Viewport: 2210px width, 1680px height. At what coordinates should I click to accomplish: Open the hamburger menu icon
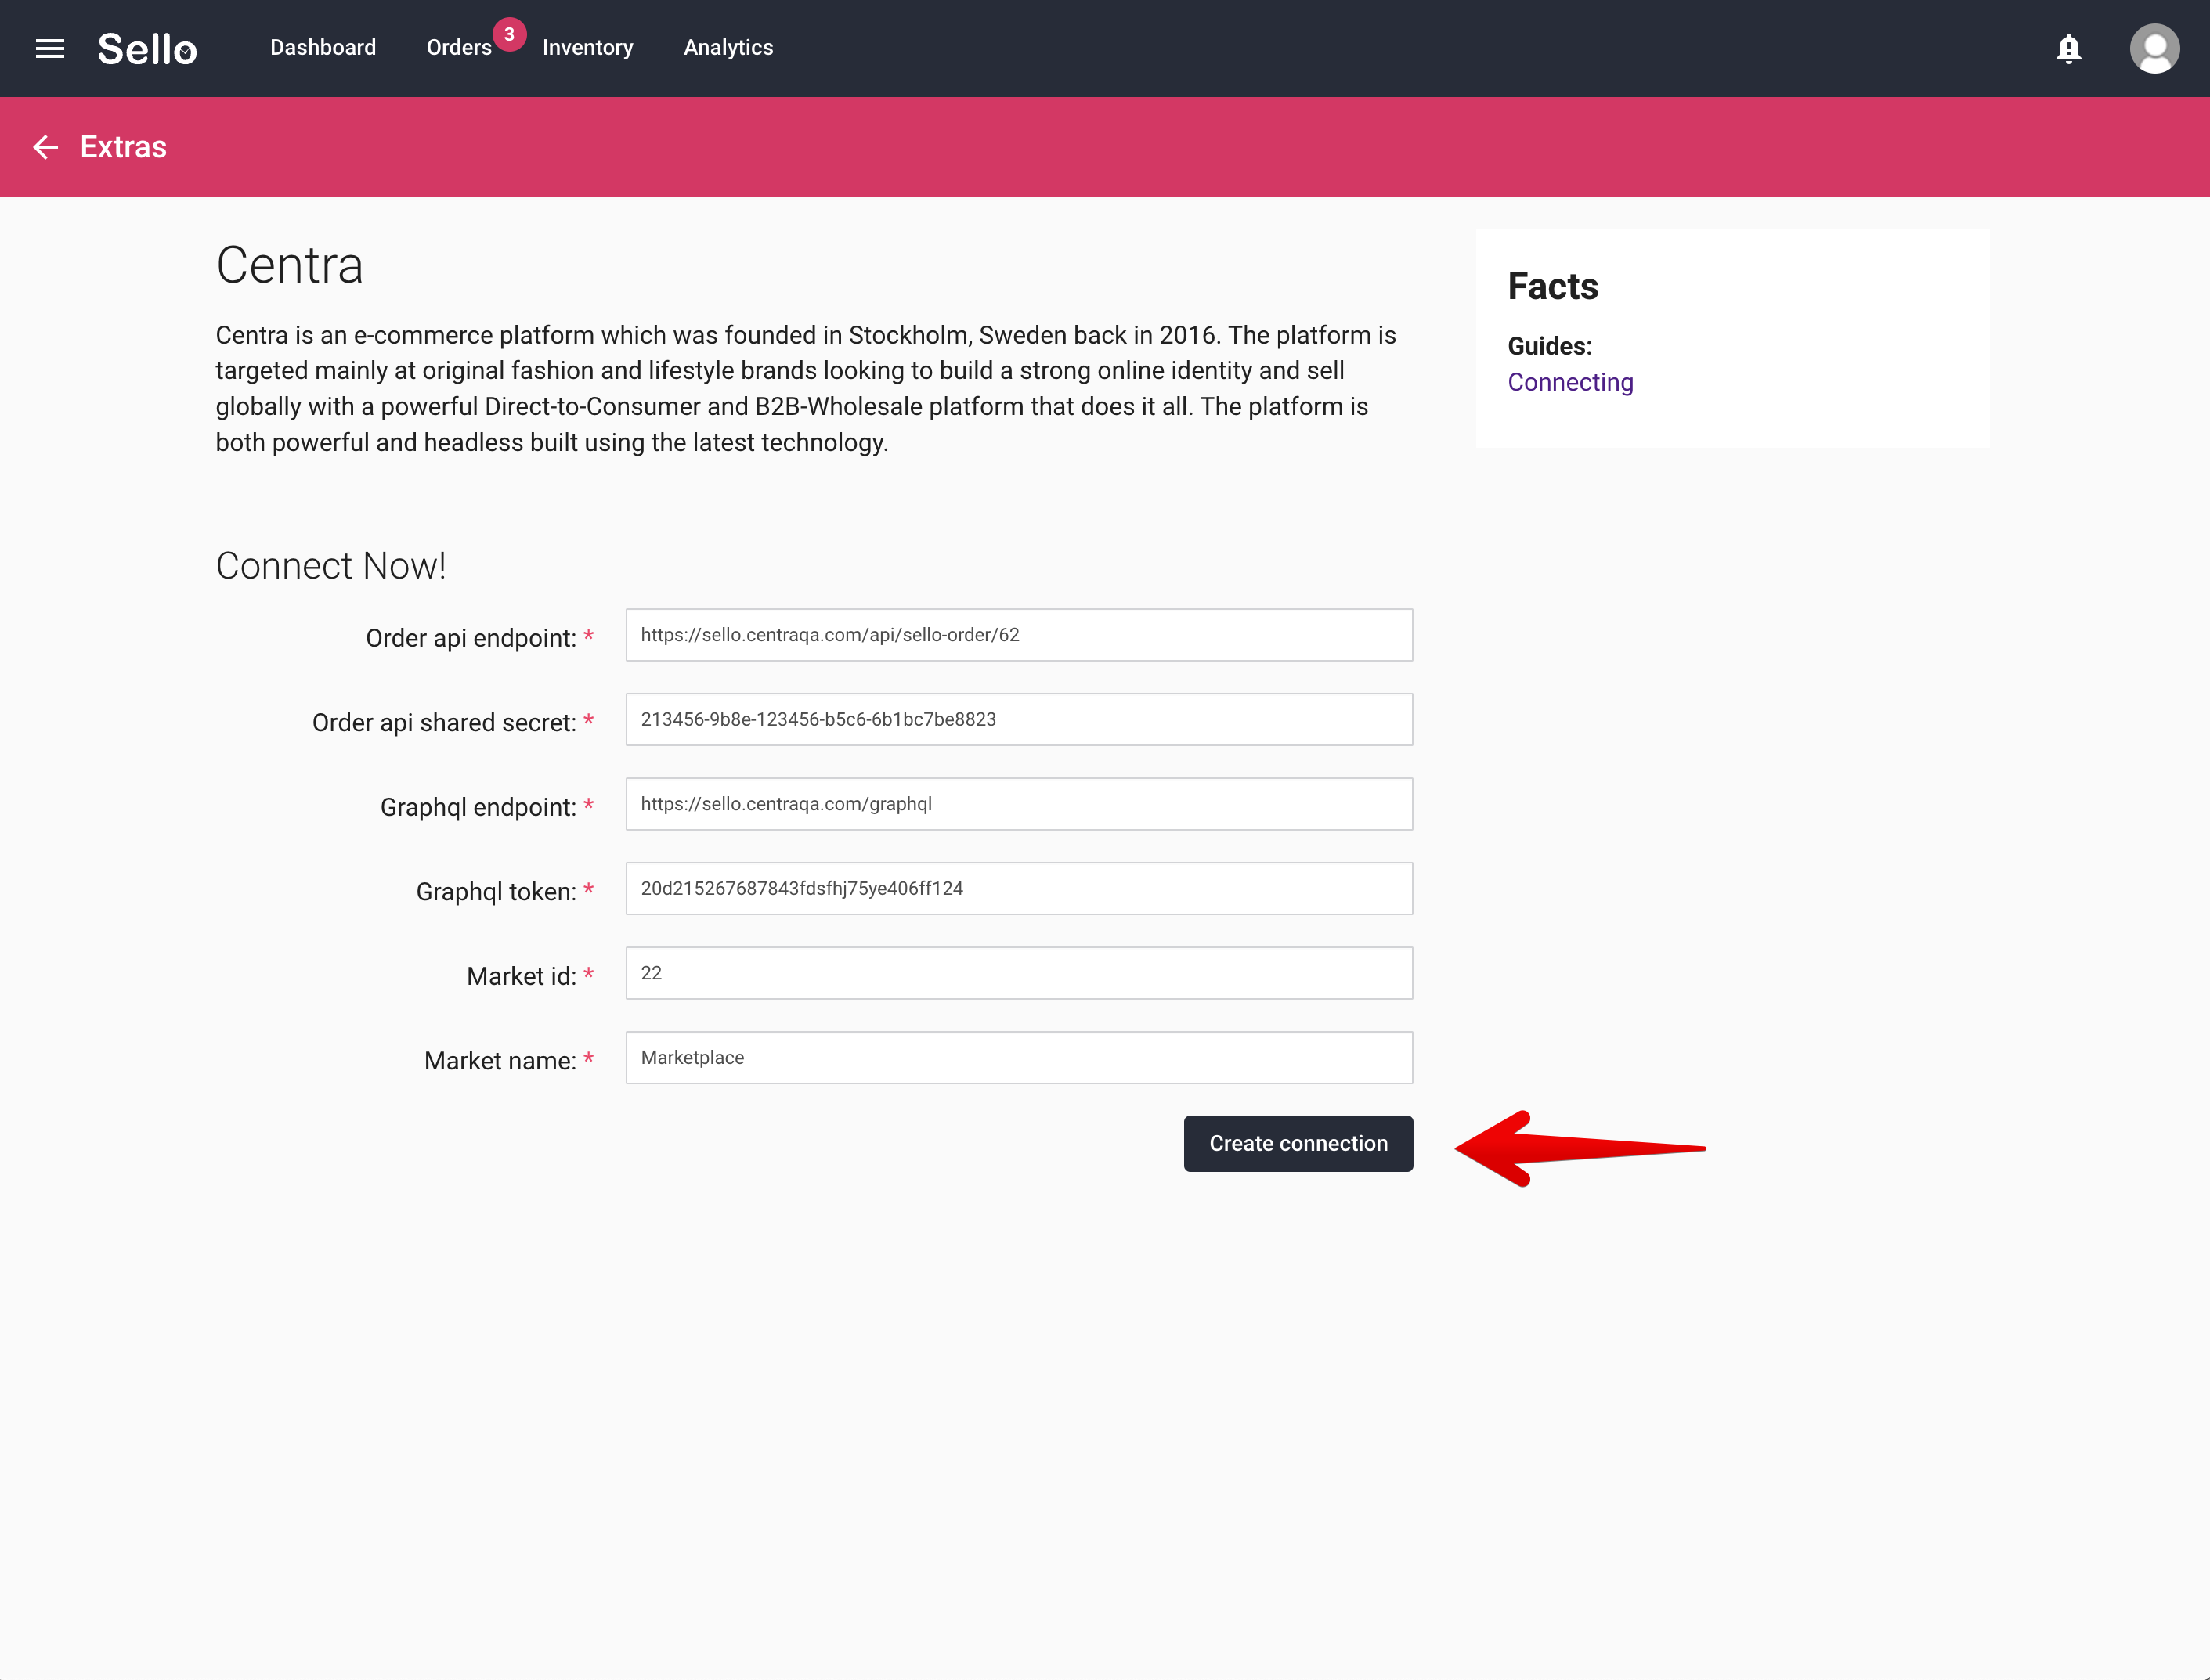[50, 48]
